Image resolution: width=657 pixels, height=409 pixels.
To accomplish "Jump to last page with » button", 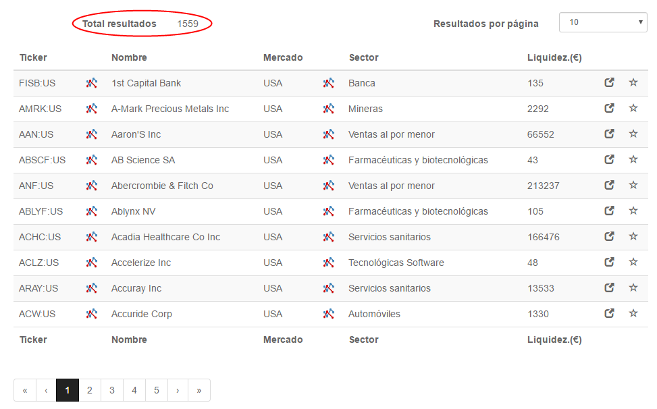I will pyautogui.click(x=199, y=390).
